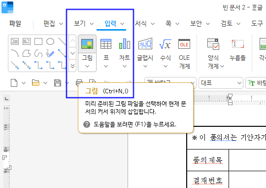The width and height of the screenshot is (266, 188).
Task: Select the freehand pen drawing tool
Action: tap(50, 53)
